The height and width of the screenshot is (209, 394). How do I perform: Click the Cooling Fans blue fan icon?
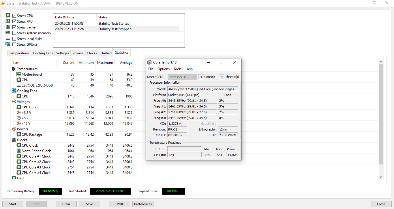point(14,91)
